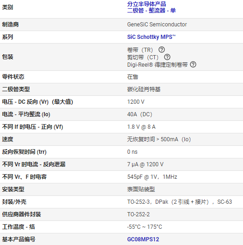Open the 二极管 - 整流器 - 单 link

(x=152, y=11)
